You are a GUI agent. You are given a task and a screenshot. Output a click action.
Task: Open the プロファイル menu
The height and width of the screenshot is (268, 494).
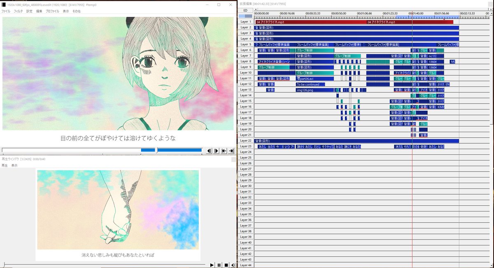[x=52, y=11]
